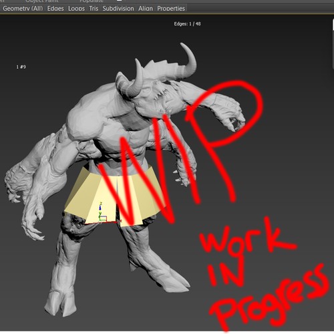Open the Edges ribbon panel
The width and height of the screenshot is (334, 334).
pyautogui.click(x=55, y=8)
